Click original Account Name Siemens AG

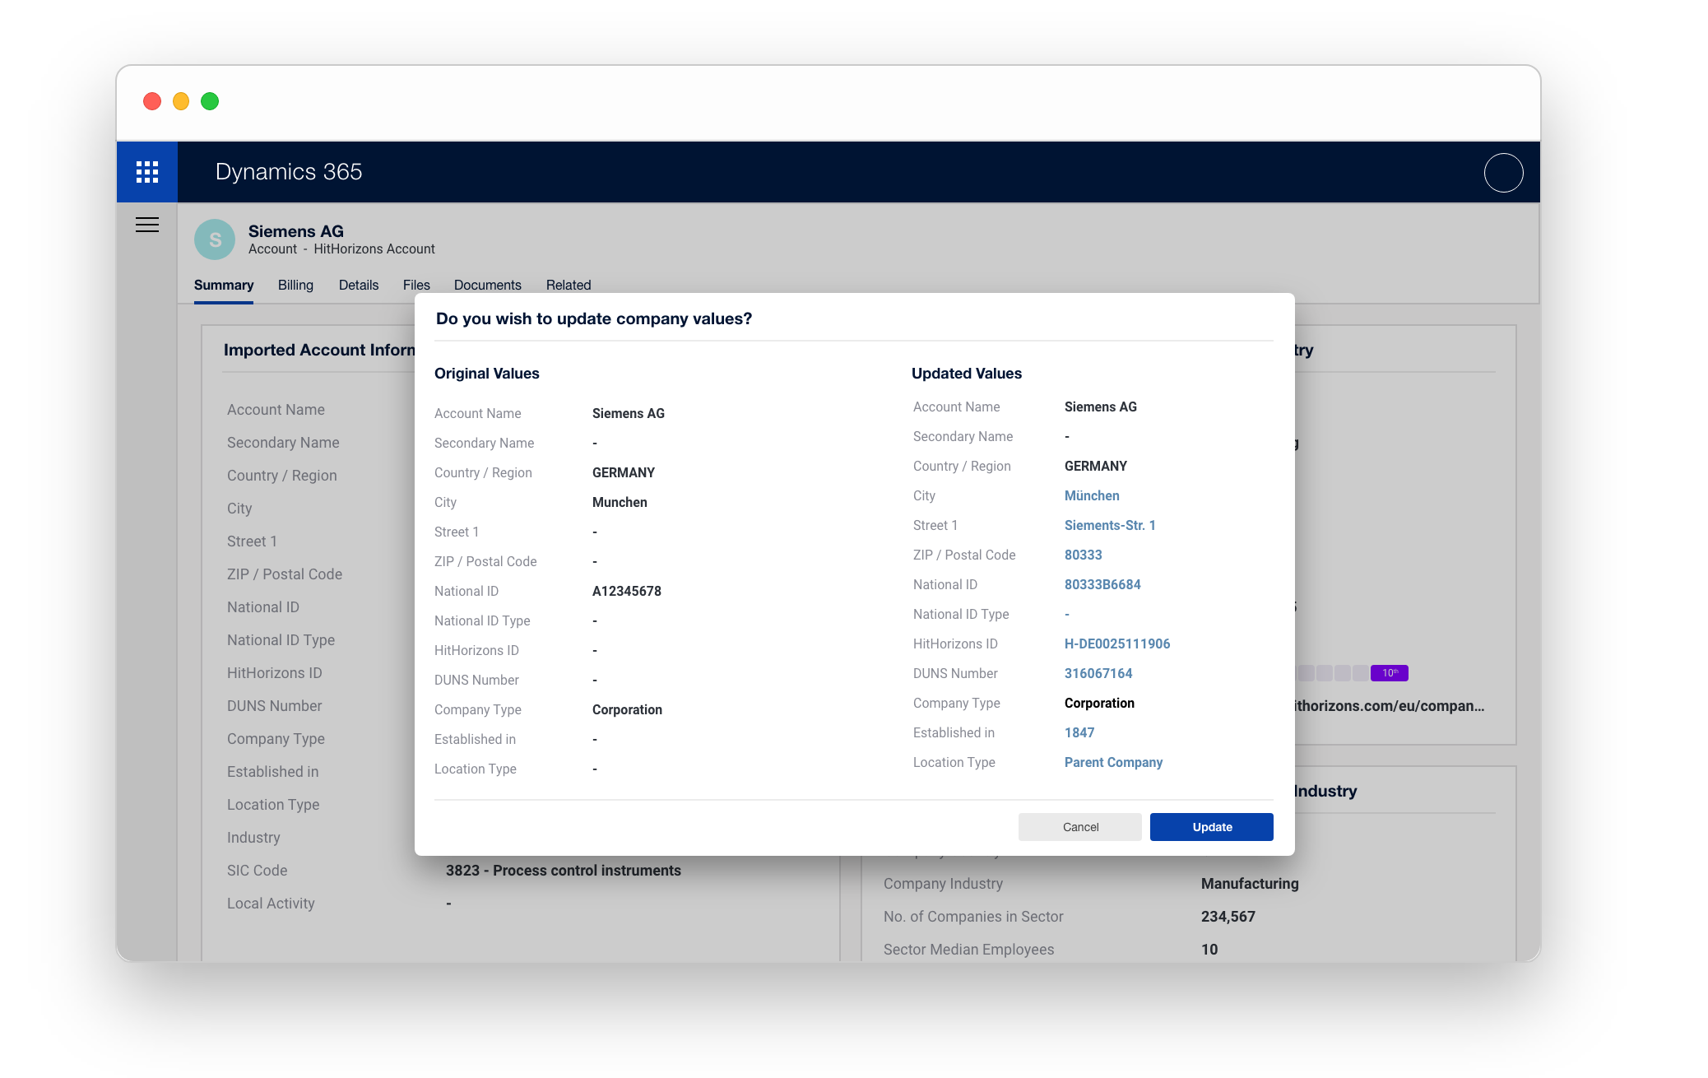click(629, 413)
